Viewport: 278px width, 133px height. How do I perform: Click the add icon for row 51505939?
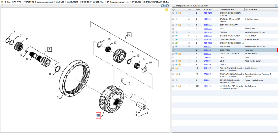coord(173,50)
